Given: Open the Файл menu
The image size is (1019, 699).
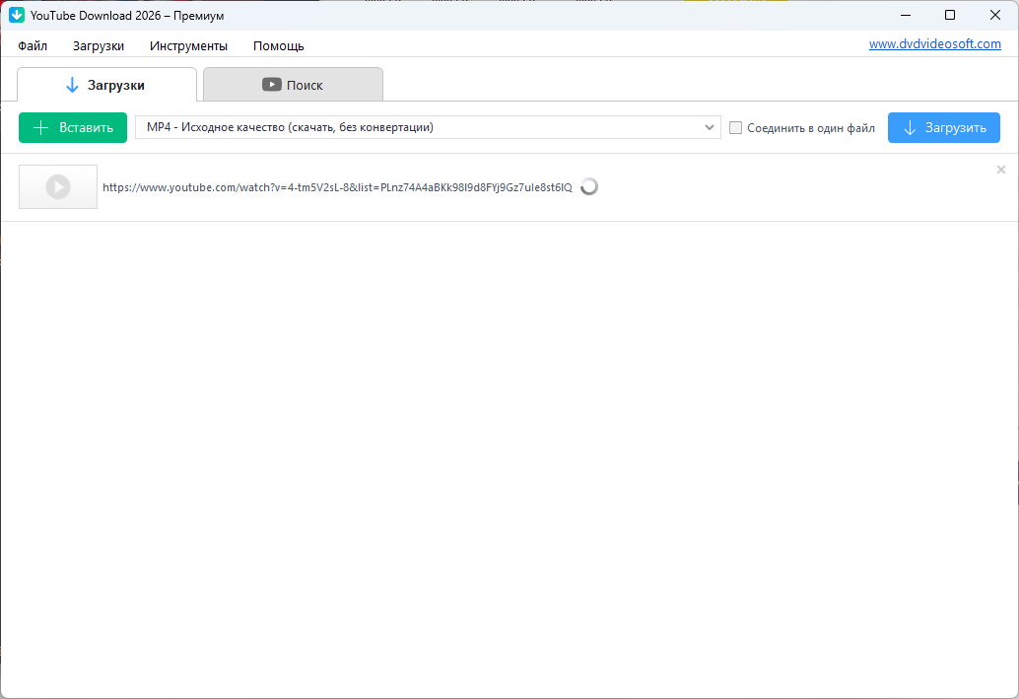Looking at the screenshot, I should pos(33,45).
